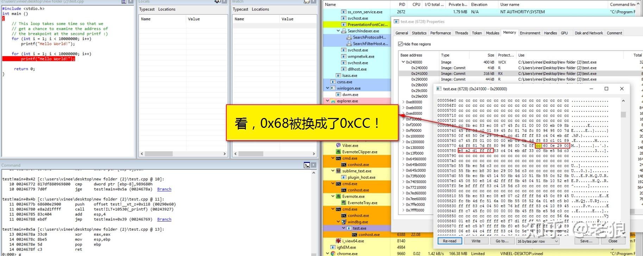Screen dimensions: 643x256
Task: Click the dllhost.exe process icon
Action: pos(344,69)
